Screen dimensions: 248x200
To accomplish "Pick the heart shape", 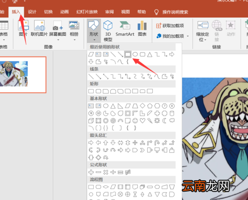I will [142, 121].
